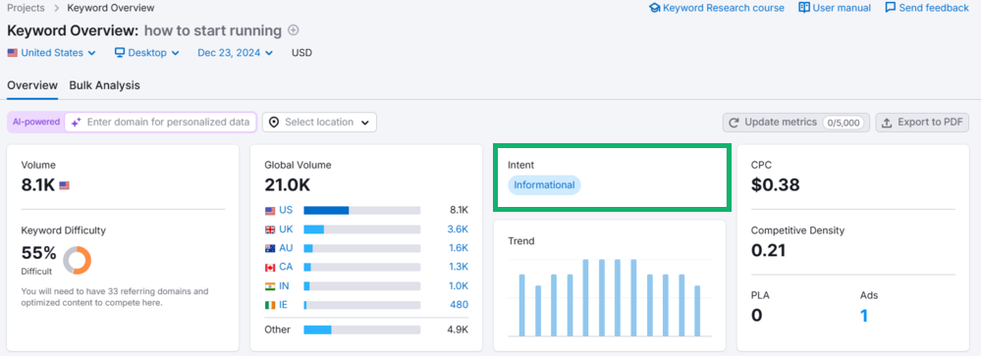Click the US volume progress bar
Viewport: 981px width, 356px height.
point(361,211)
